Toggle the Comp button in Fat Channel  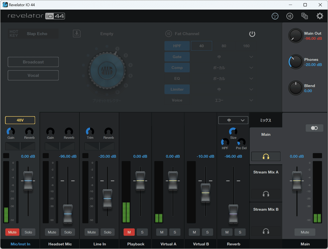(177, 68)
